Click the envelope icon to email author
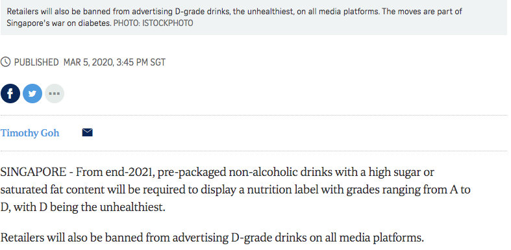This screenshot has width=511, height=250. (x=88, y=132)
